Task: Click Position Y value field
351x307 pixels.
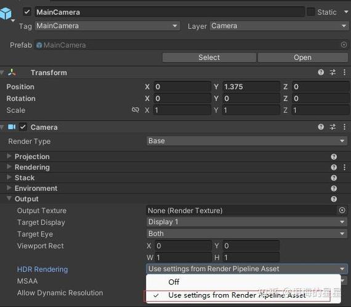Action: [251, 87]
